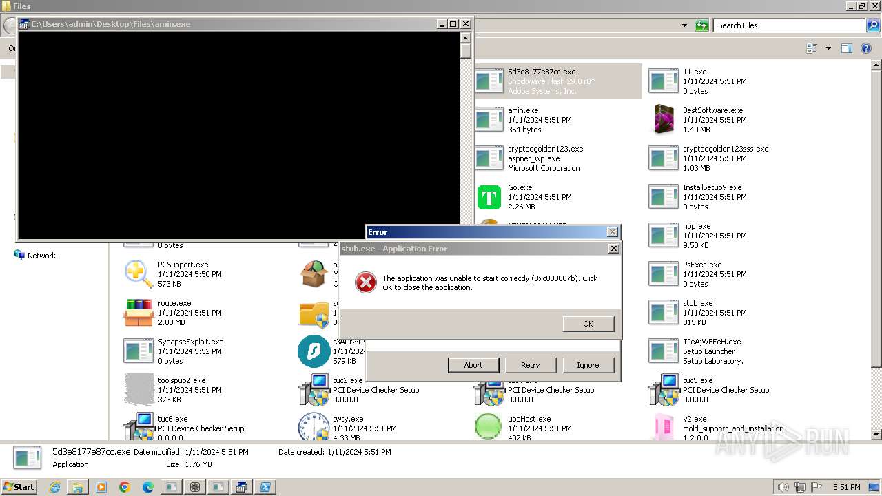Click Abort in the Error dialog

[473, 365]
